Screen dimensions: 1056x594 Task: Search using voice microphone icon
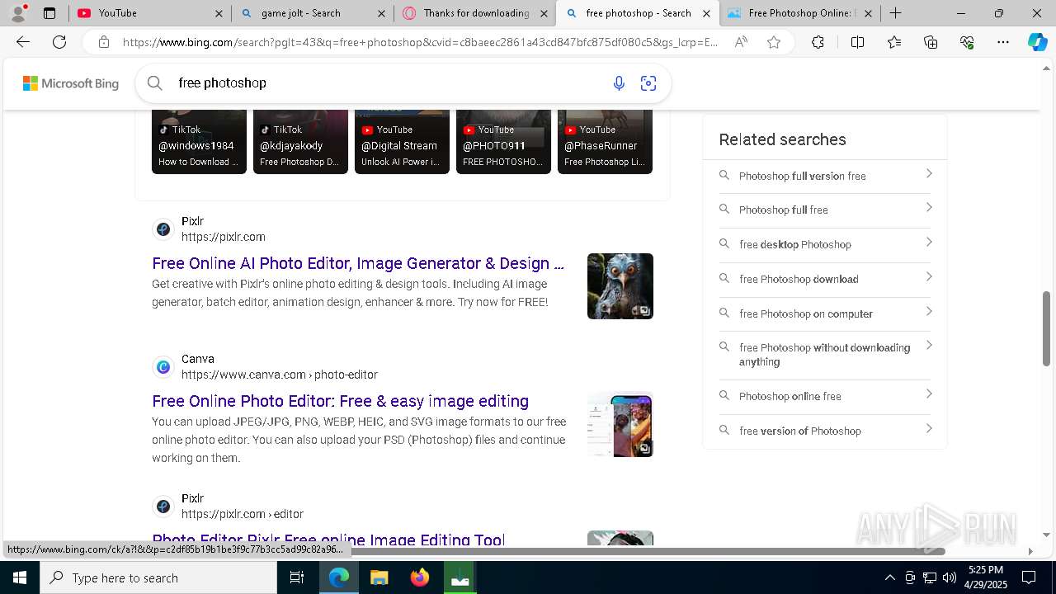pyautogui.click(x=619, y=82)
